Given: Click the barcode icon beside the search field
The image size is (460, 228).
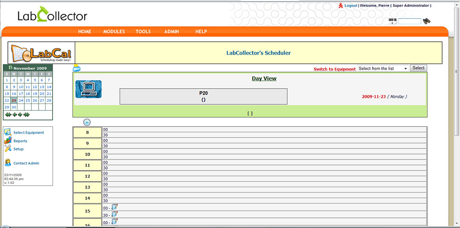Looking at the screenshot, I should [x=392, y=21].
